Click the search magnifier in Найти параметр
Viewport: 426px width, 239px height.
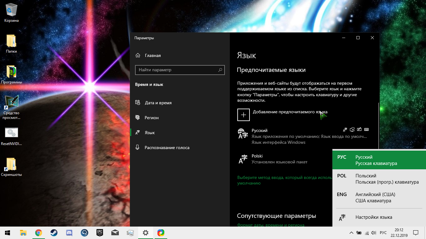[x=220, y=70]
